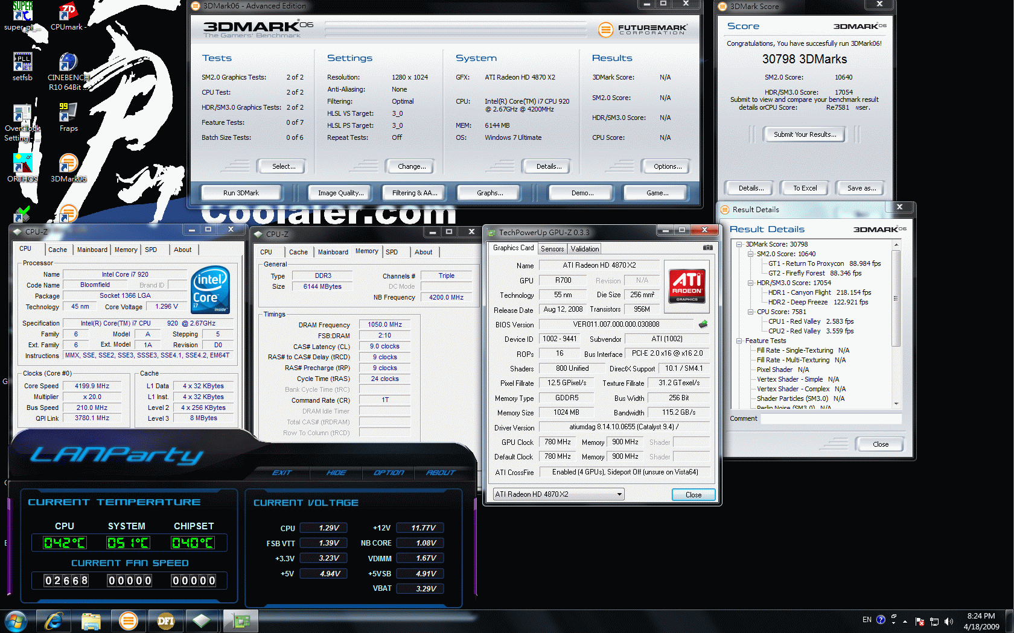The width and height of the screenshot is (1014, 633).
Task: Switch to Validation tab in GPU-Z
Action: (585, 249)
